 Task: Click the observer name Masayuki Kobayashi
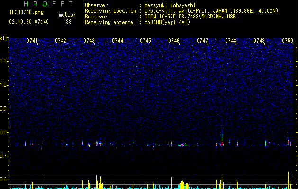coord(170,5)
